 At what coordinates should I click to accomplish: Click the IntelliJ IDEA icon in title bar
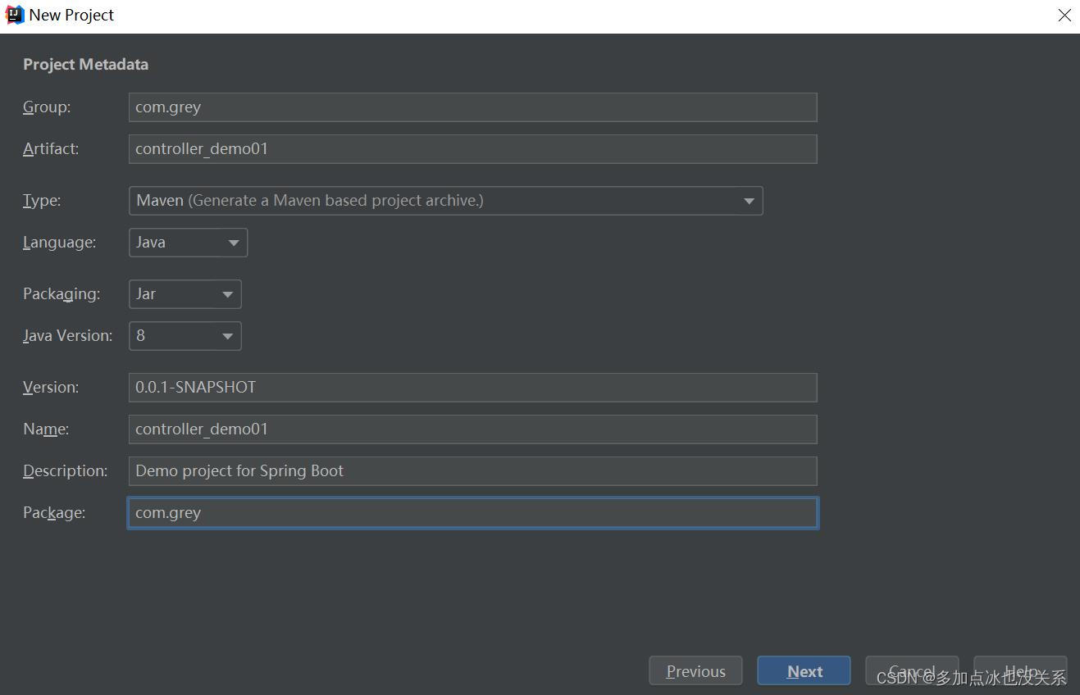pos(15,15)
